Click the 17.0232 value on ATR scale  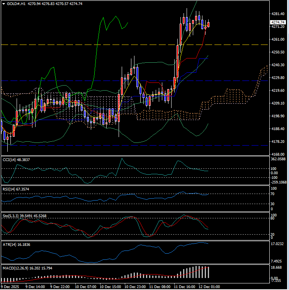(x=278, y=244)
